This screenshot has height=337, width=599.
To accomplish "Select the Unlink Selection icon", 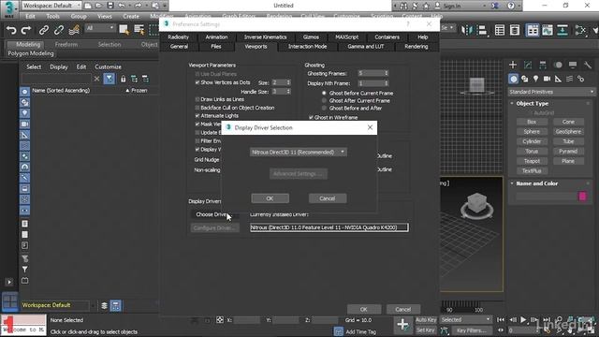I will tap(59, 30).
